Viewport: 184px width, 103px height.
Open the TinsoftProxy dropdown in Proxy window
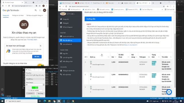click(35, 79)
